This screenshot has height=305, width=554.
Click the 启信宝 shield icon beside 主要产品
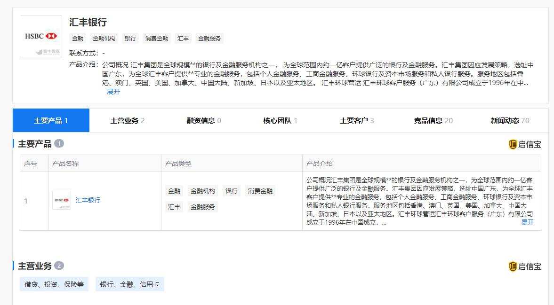point(513,144)
